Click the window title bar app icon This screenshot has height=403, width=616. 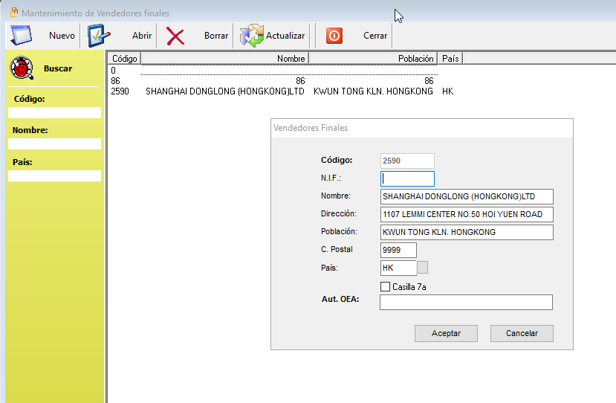pos(12,13)
